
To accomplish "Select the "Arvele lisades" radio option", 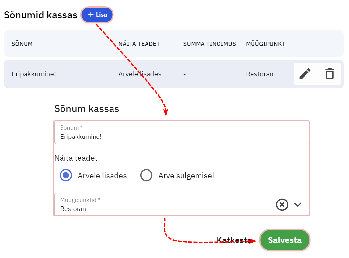I will [x=66, y=176].
